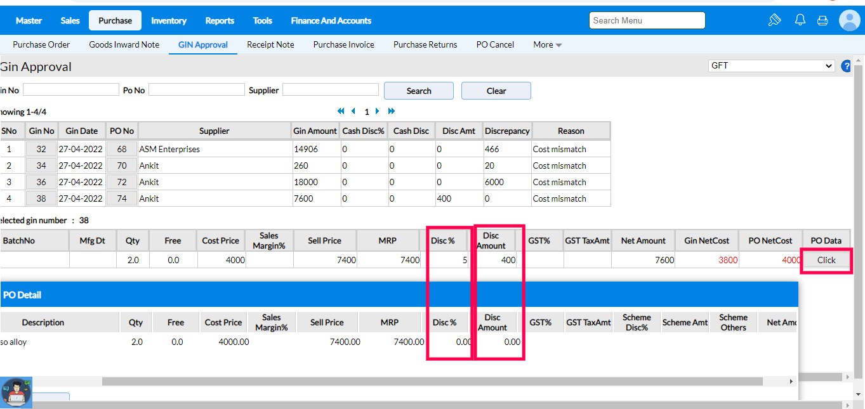Open the Purchase menu
Screen dimensions: 865x409
(116, 20)
